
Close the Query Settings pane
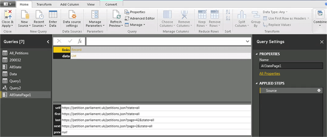tap(322, 42)
